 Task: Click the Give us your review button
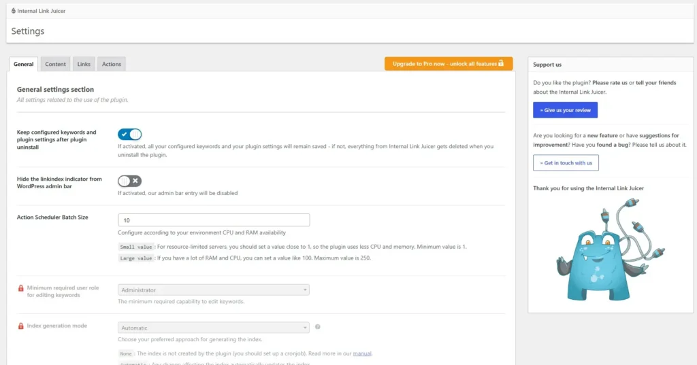coord(565,110)
